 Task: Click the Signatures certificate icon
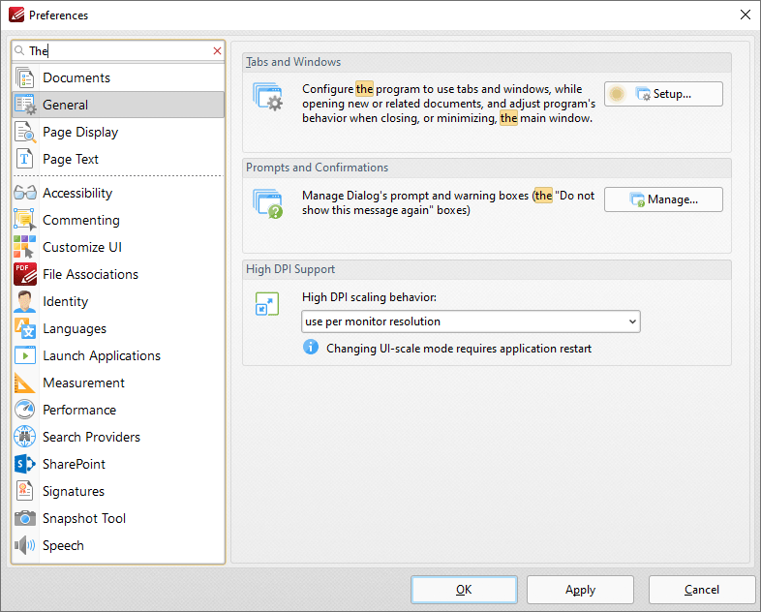(x=25, y=491)
